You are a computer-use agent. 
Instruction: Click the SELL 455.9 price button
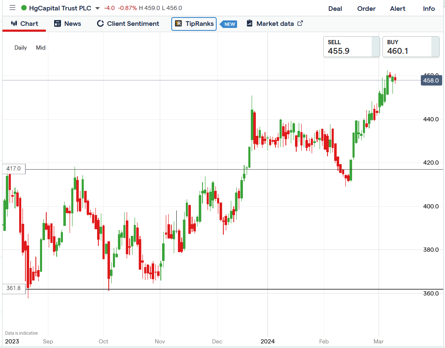tap(351, 47)
